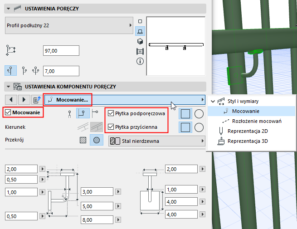Select first handrail anchoring position icon

pos(10,70)
